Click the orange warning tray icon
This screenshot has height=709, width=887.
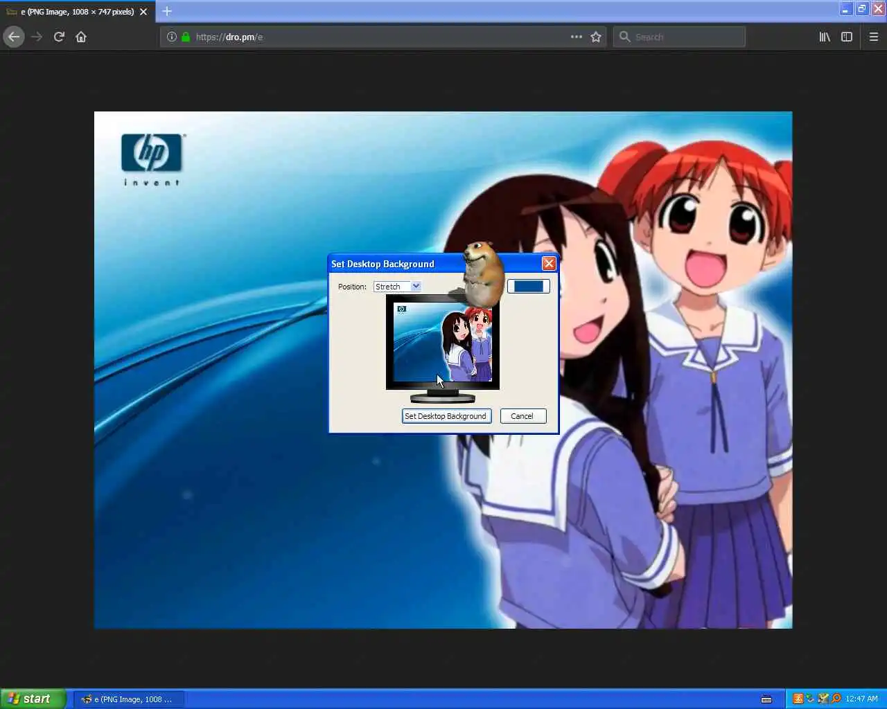pos(798,699)
